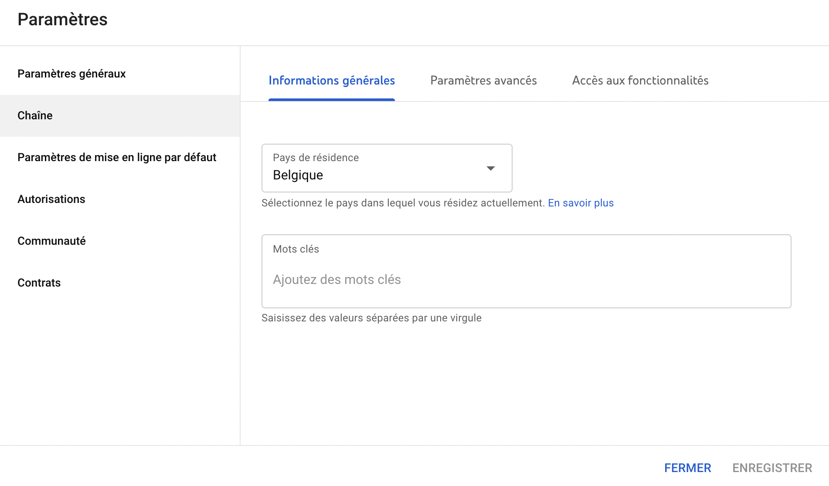Viewport: 829px width, 486px height.
Task: Go to Autorisations settings
Action: click(x=120, y=199)
